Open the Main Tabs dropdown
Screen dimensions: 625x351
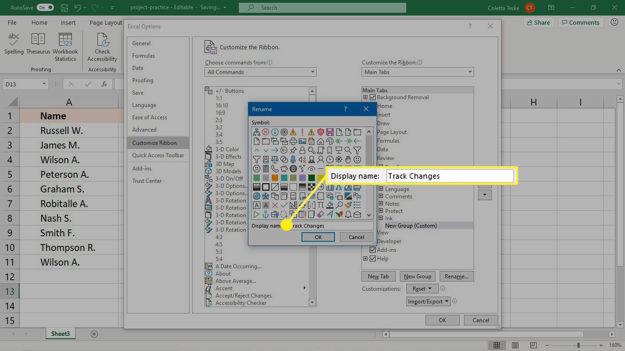pyautogui.click(x=418, y=72)
